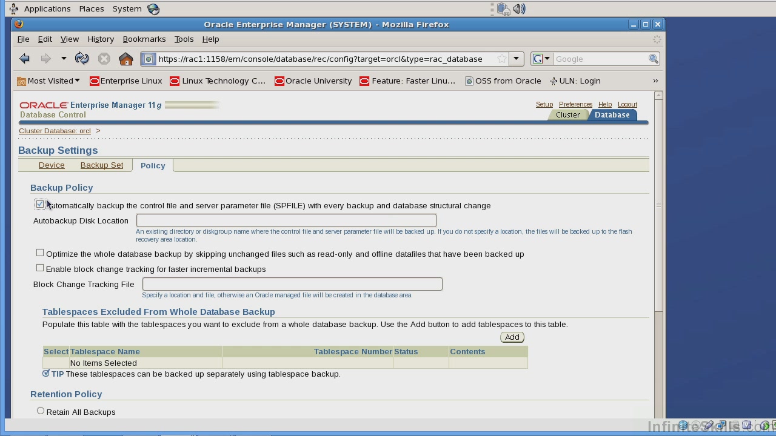Bookmark this page with the star icon
Screen dimensions: 776x436
pos(502,59)
